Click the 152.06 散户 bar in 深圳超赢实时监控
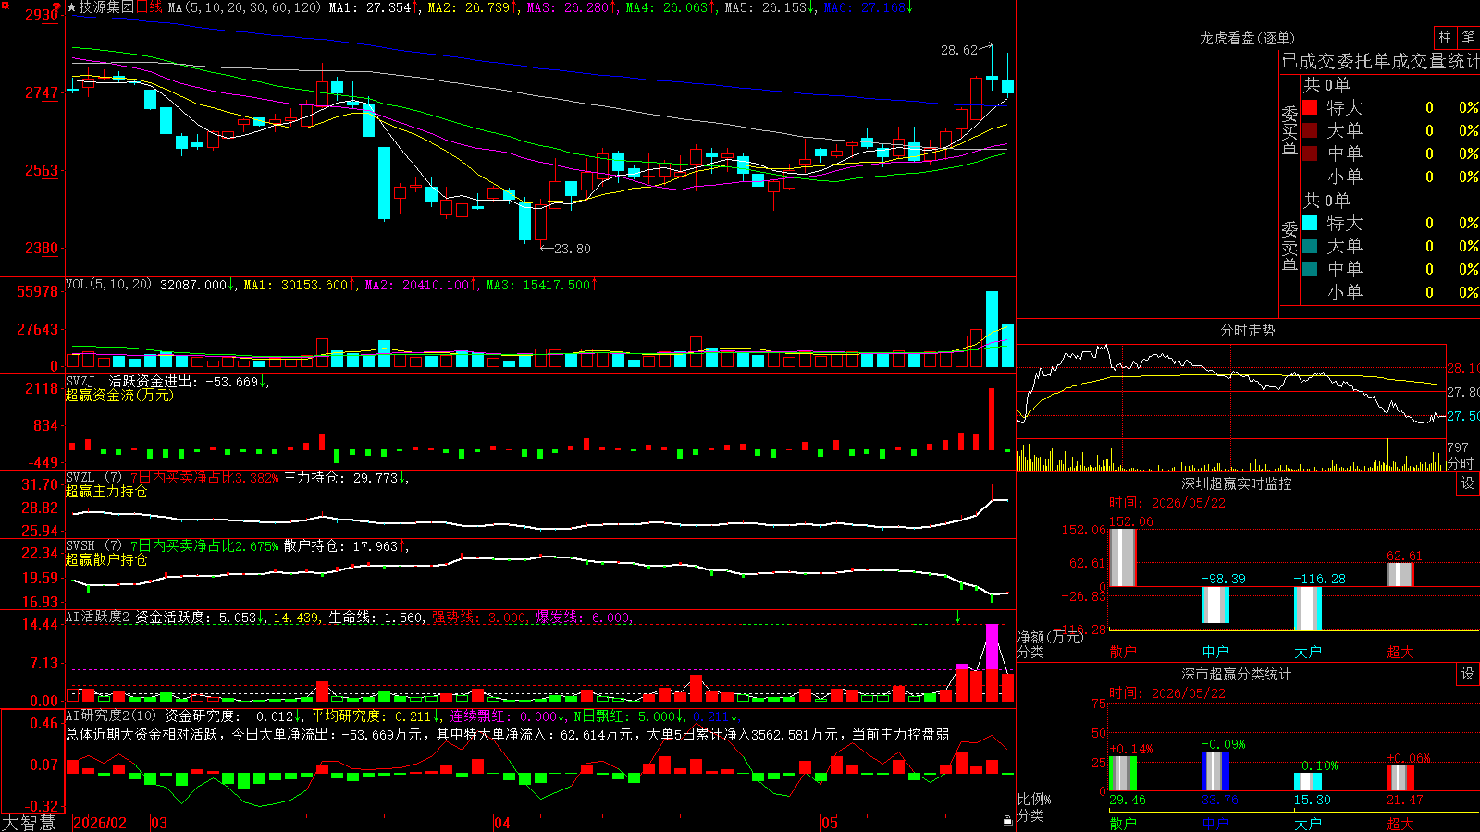 point(1122,557)
